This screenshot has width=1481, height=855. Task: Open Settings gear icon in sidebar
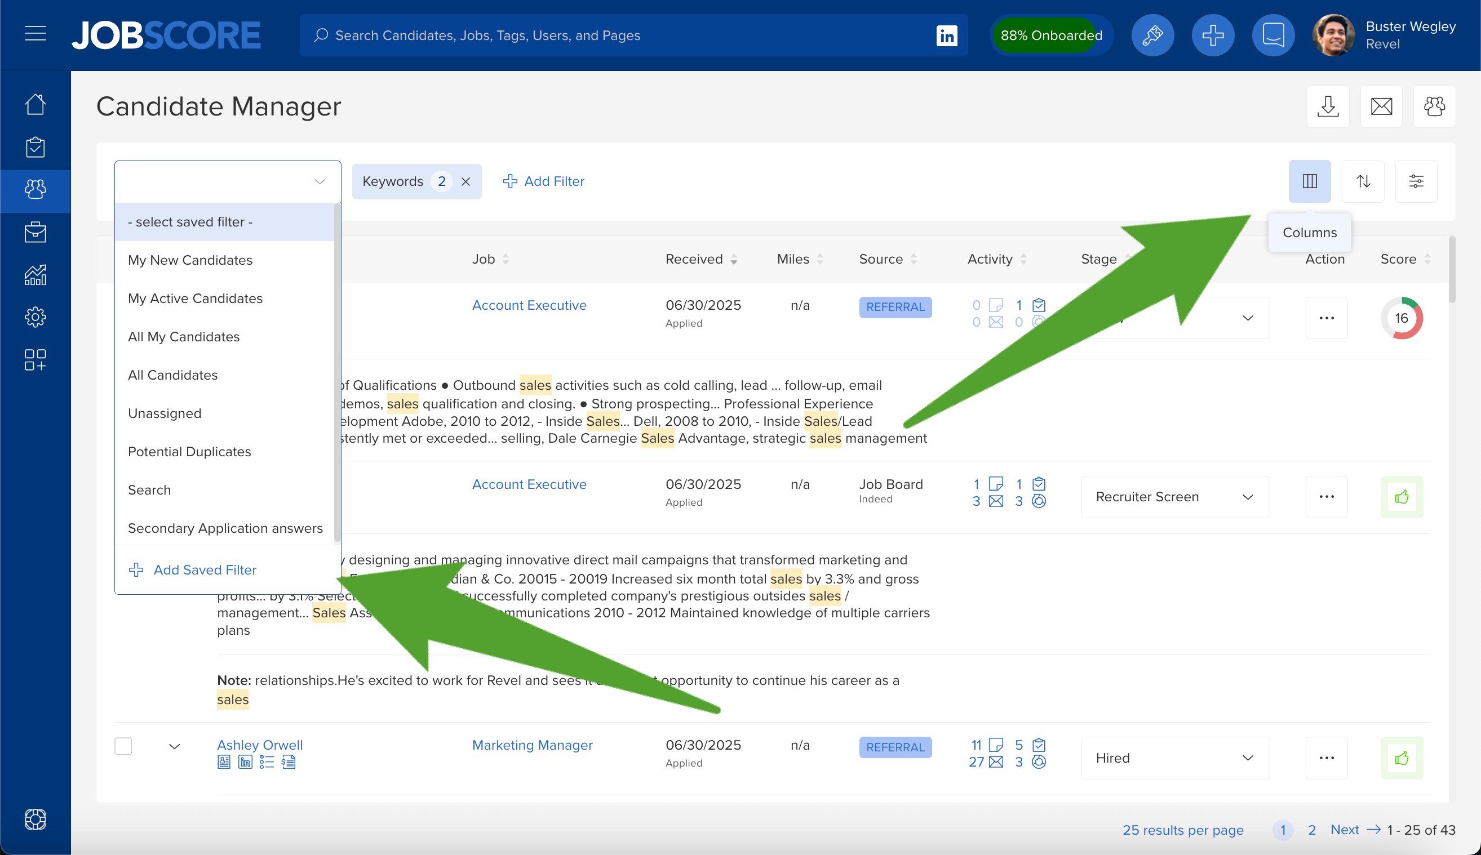click(x=36, y=317)
